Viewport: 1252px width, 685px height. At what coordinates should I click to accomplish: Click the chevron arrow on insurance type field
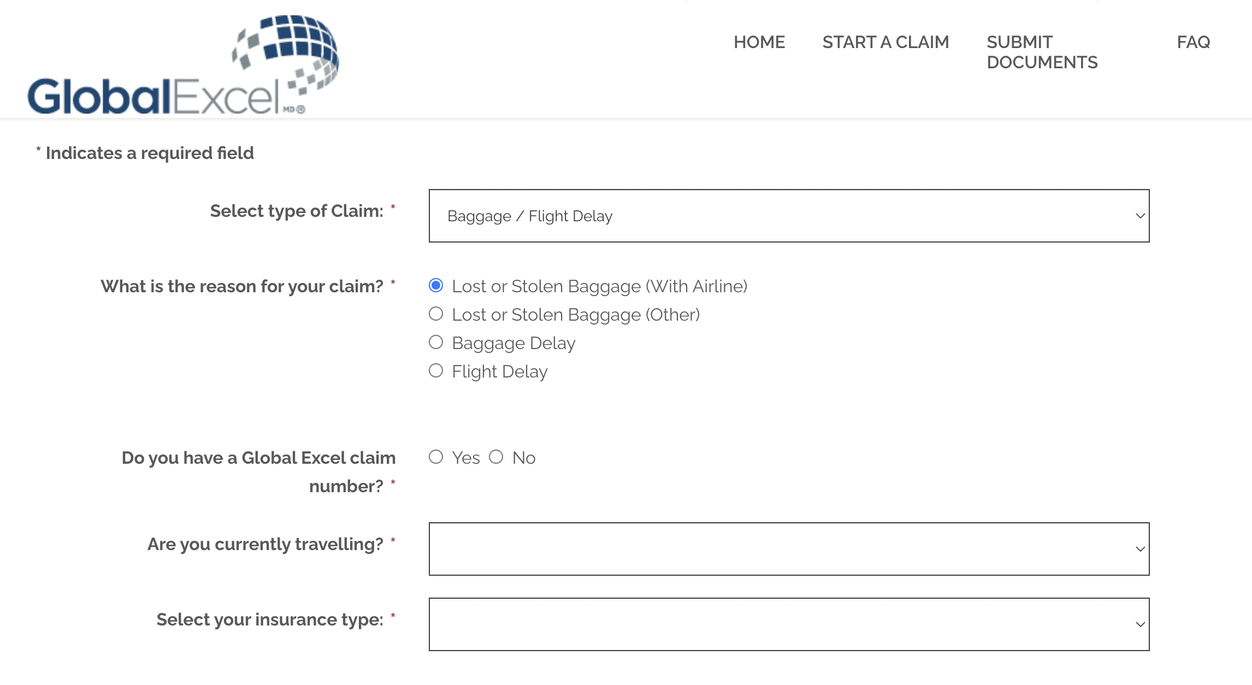click(1140, 624)
